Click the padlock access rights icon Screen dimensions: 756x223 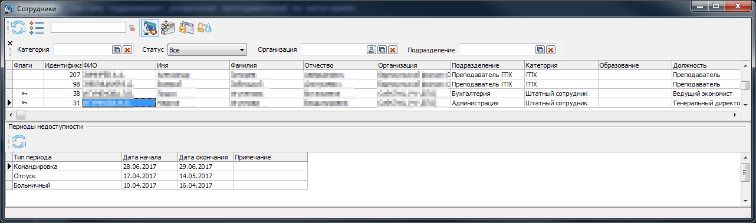pos(205,27)
